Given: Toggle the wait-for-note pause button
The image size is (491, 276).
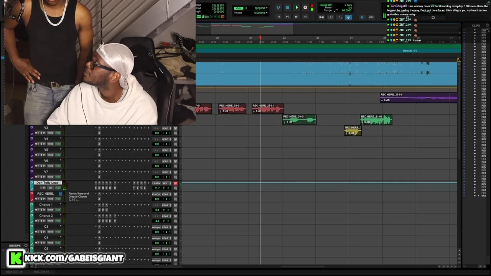Looking at the screenshot, I should point(321,17).
